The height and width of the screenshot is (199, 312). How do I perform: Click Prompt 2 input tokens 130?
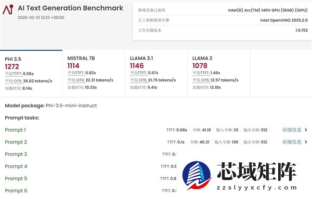click(x=235, y=142)
